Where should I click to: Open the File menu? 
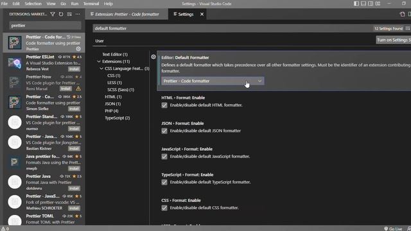click(x=4, y=4)
